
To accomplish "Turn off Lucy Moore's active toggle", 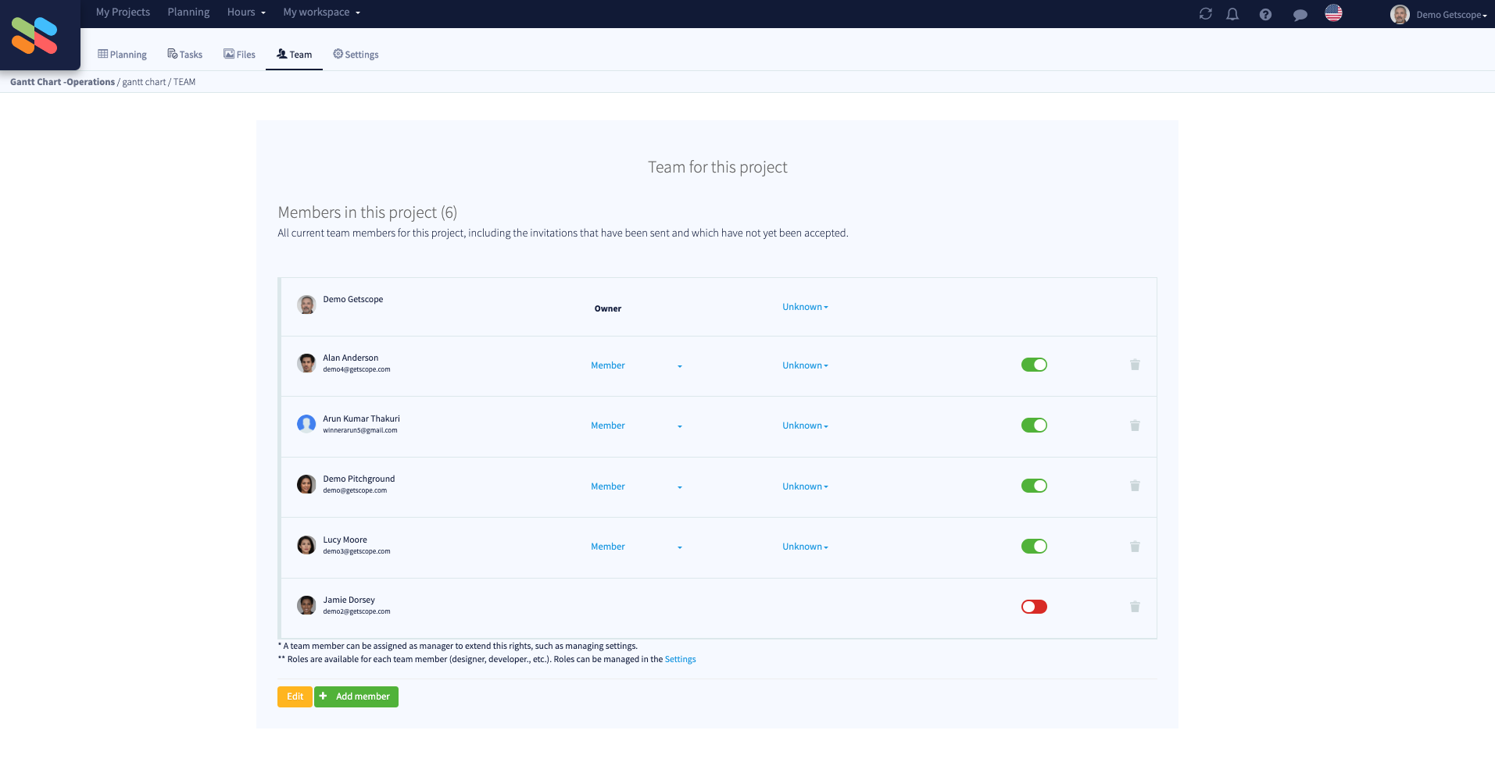I will pos(1033,547).
